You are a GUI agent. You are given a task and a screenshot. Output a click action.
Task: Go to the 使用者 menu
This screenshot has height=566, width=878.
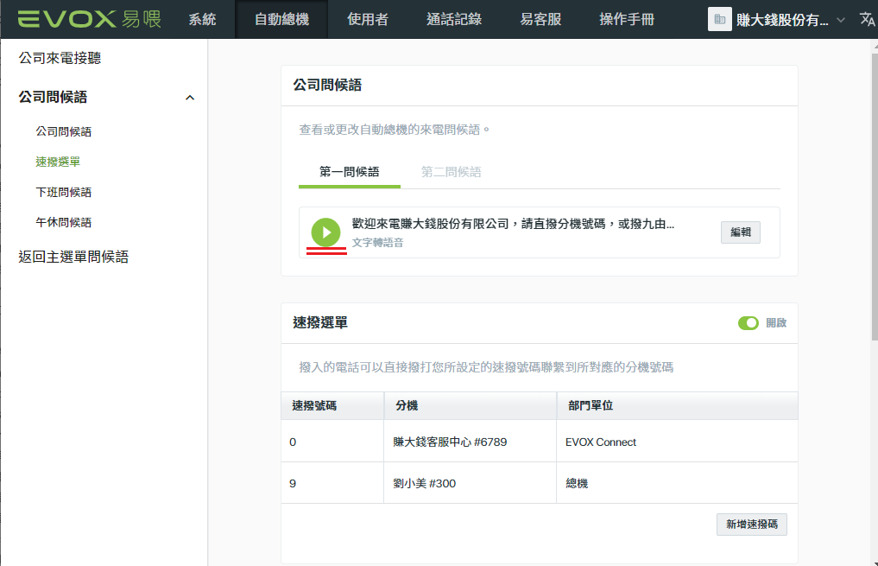(367, 20)
